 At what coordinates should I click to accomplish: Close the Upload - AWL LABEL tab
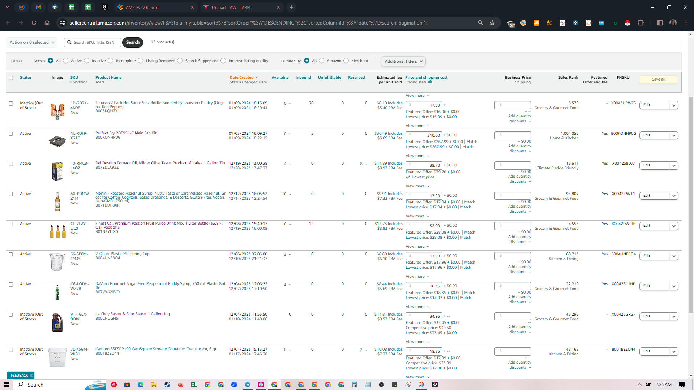click(278, 7)
